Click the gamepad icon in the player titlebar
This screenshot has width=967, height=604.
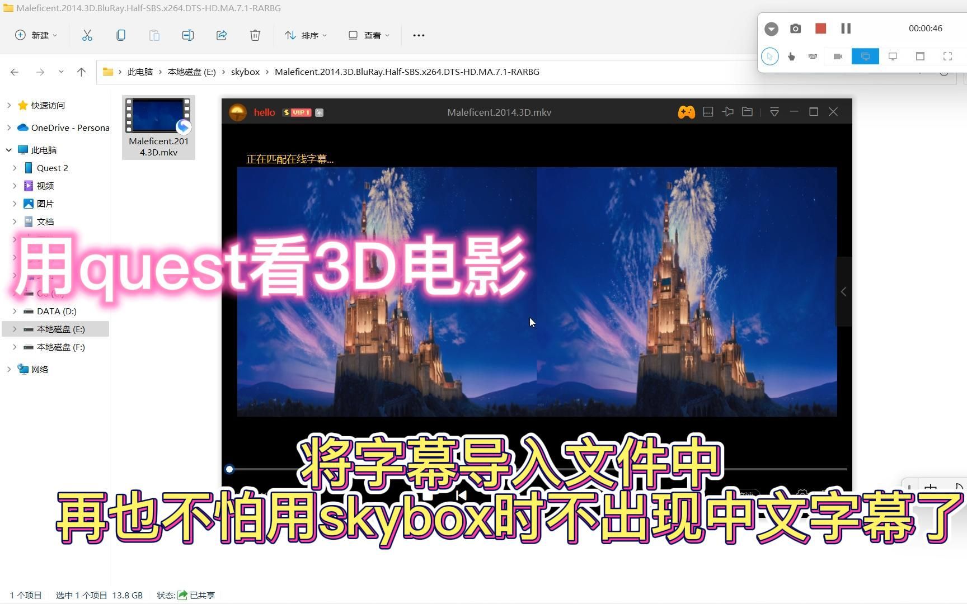point(686,112)
